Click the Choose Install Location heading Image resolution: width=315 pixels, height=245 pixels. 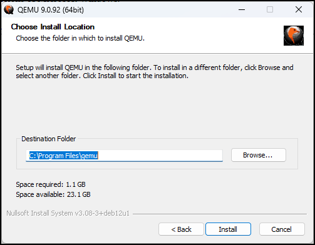coord(53,27)
